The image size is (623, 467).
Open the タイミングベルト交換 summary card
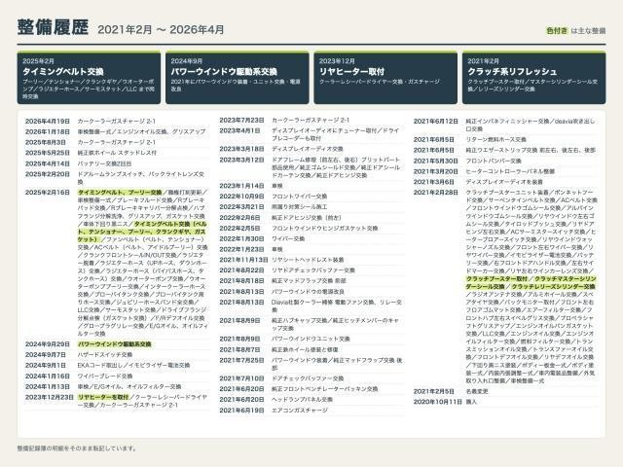pyautogui.click(x=89, y=78)
